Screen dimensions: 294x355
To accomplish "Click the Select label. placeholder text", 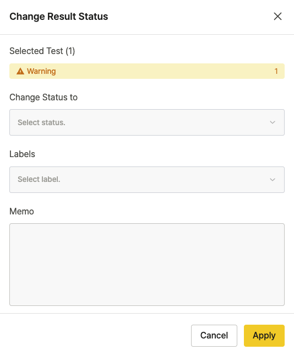I will (x=39, y=179).
